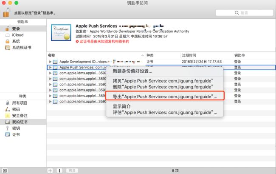Choose 显示简介 menu item

[165, 106]
